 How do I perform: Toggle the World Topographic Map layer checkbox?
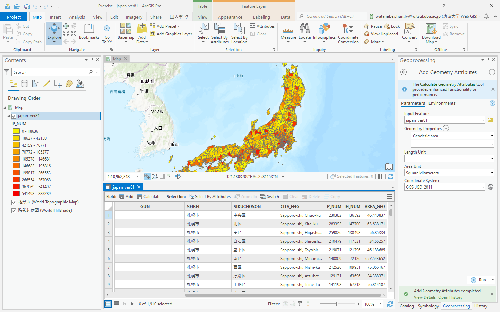click(x=14, y=202)
